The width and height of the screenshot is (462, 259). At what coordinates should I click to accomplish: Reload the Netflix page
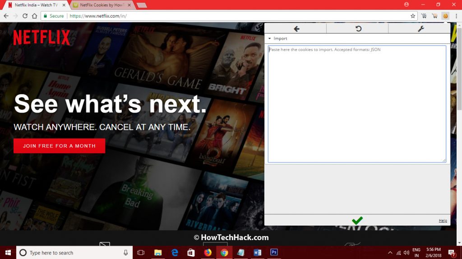[25, 16]
